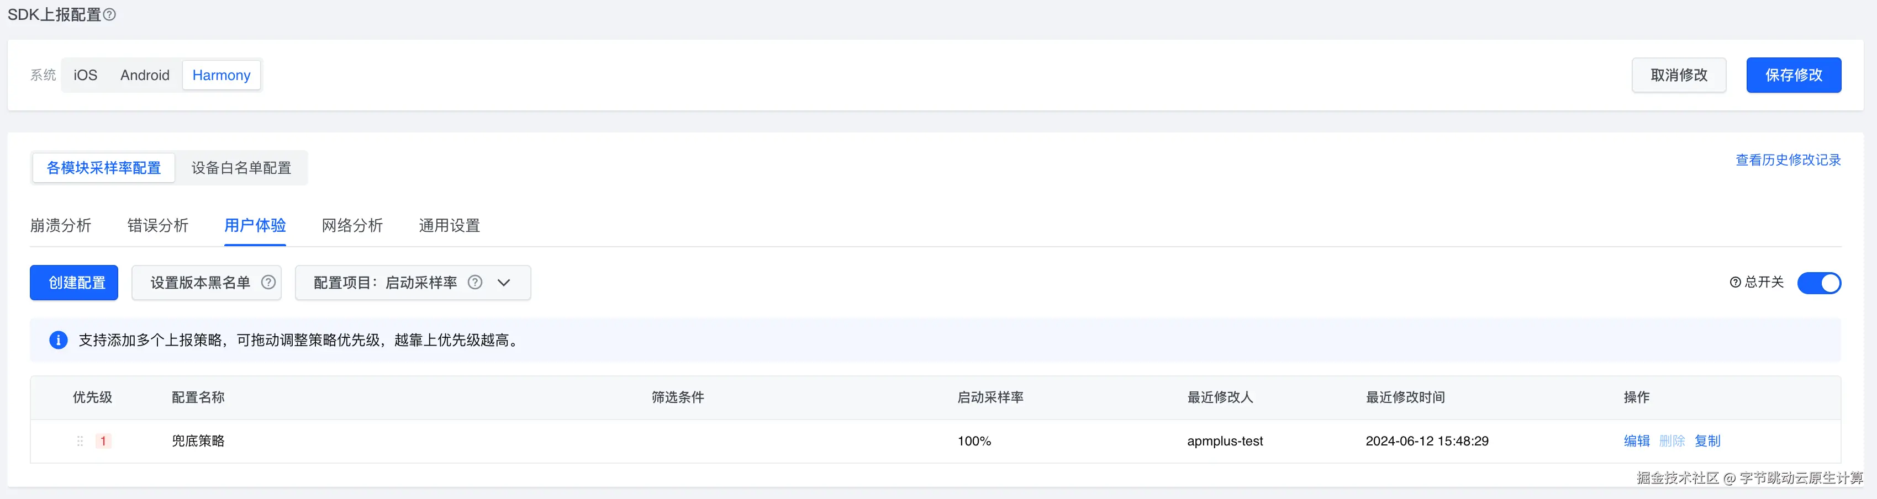Click help icon beside 启动采样率 label
This screenshot has width=1877, height=499.
[x=475, y=283]
